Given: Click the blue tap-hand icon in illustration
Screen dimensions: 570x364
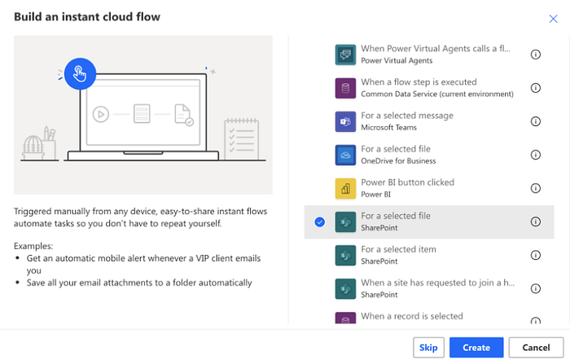Looking at the screenshot, I should pos(80,74).
